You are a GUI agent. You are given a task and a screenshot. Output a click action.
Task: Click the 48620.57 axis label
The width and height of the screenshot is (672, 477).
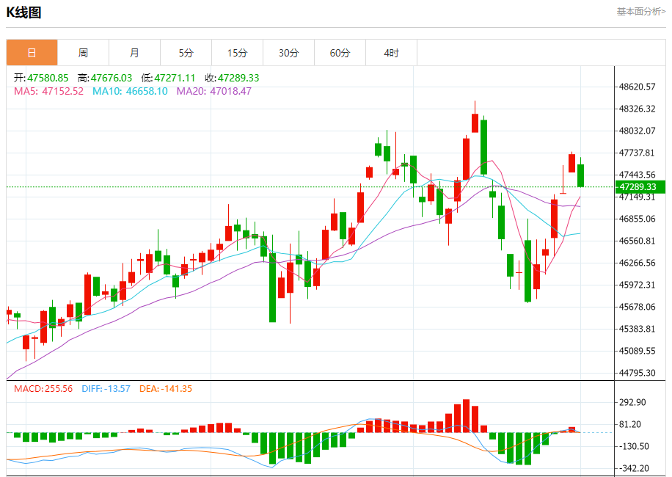pos(638,87)
